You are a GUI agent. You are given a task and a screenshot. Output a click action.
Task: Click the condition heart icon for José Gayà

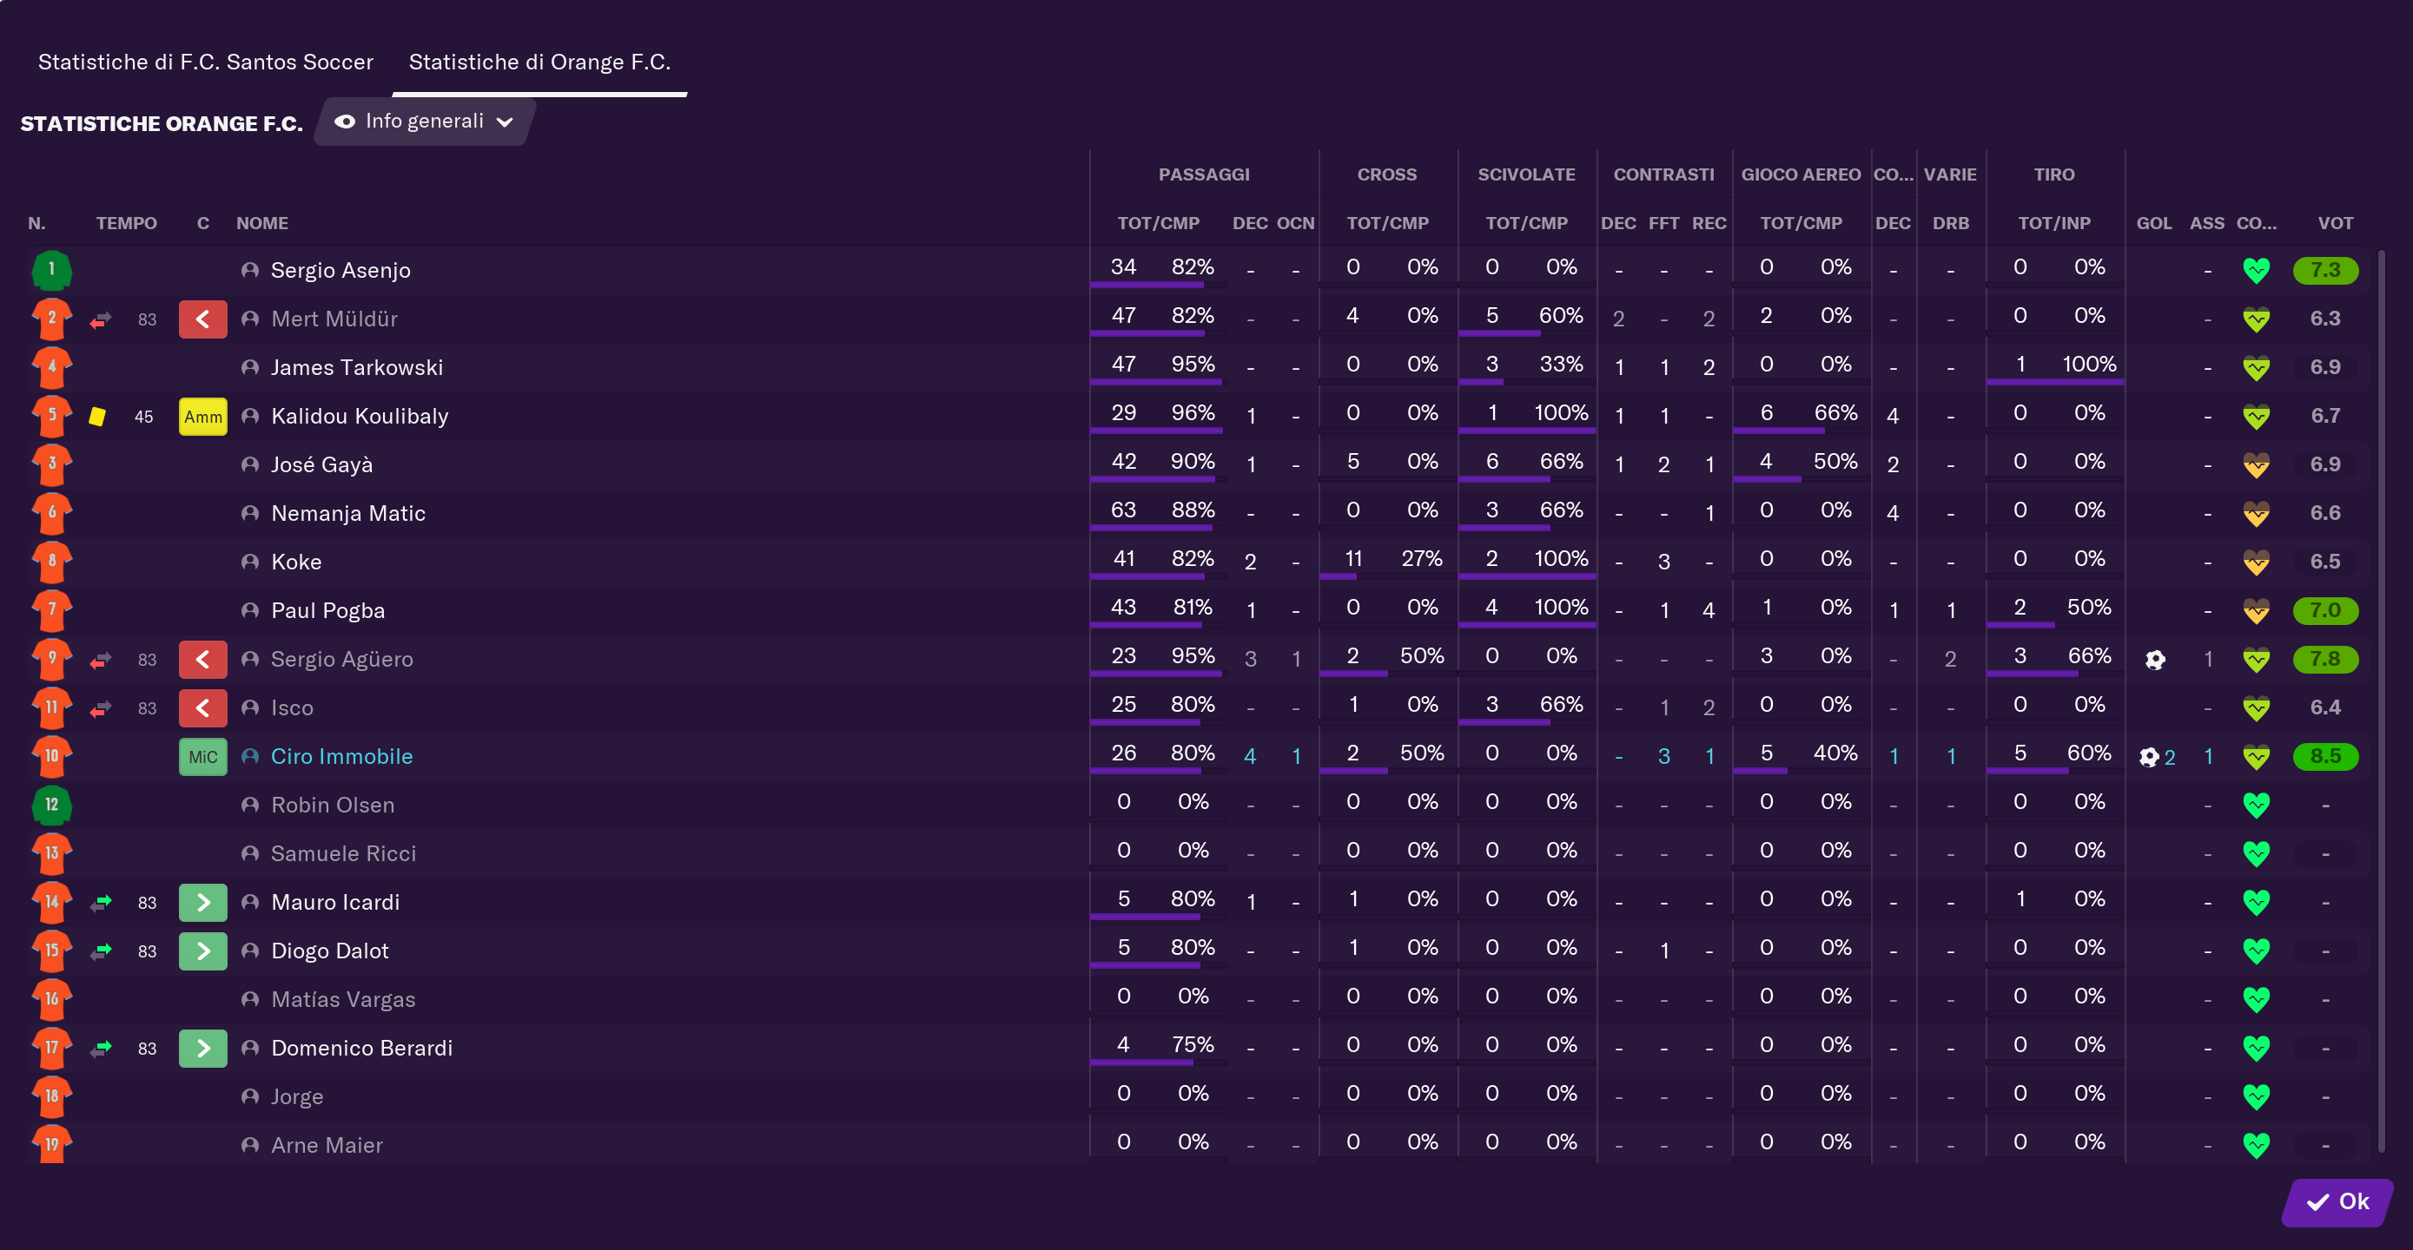pyautogui.click(x=2256, y=464)
